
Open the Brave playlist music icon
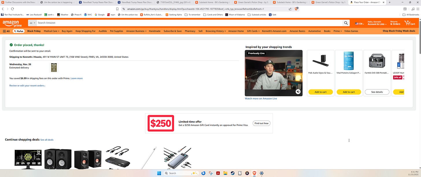click(x=412, y=9)
